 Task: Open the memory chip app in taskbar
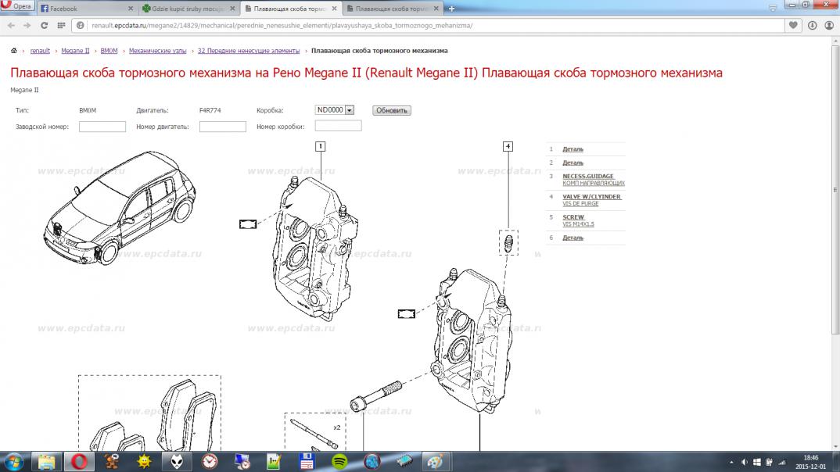[404, 462]
